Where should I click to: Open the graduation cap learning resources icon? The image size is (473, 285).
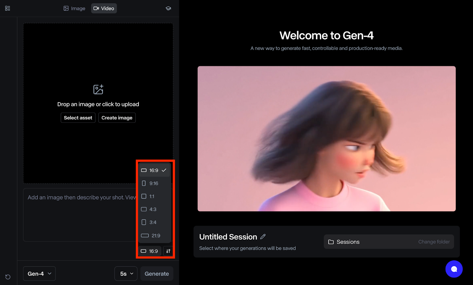(x=168, y=8)
